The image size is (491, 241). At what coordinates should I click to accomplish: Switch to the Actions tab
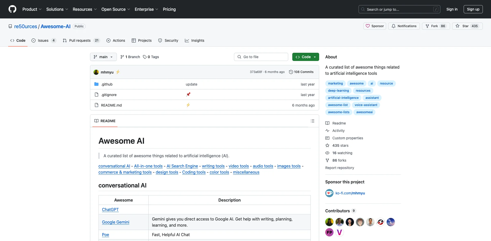(116, 40)
